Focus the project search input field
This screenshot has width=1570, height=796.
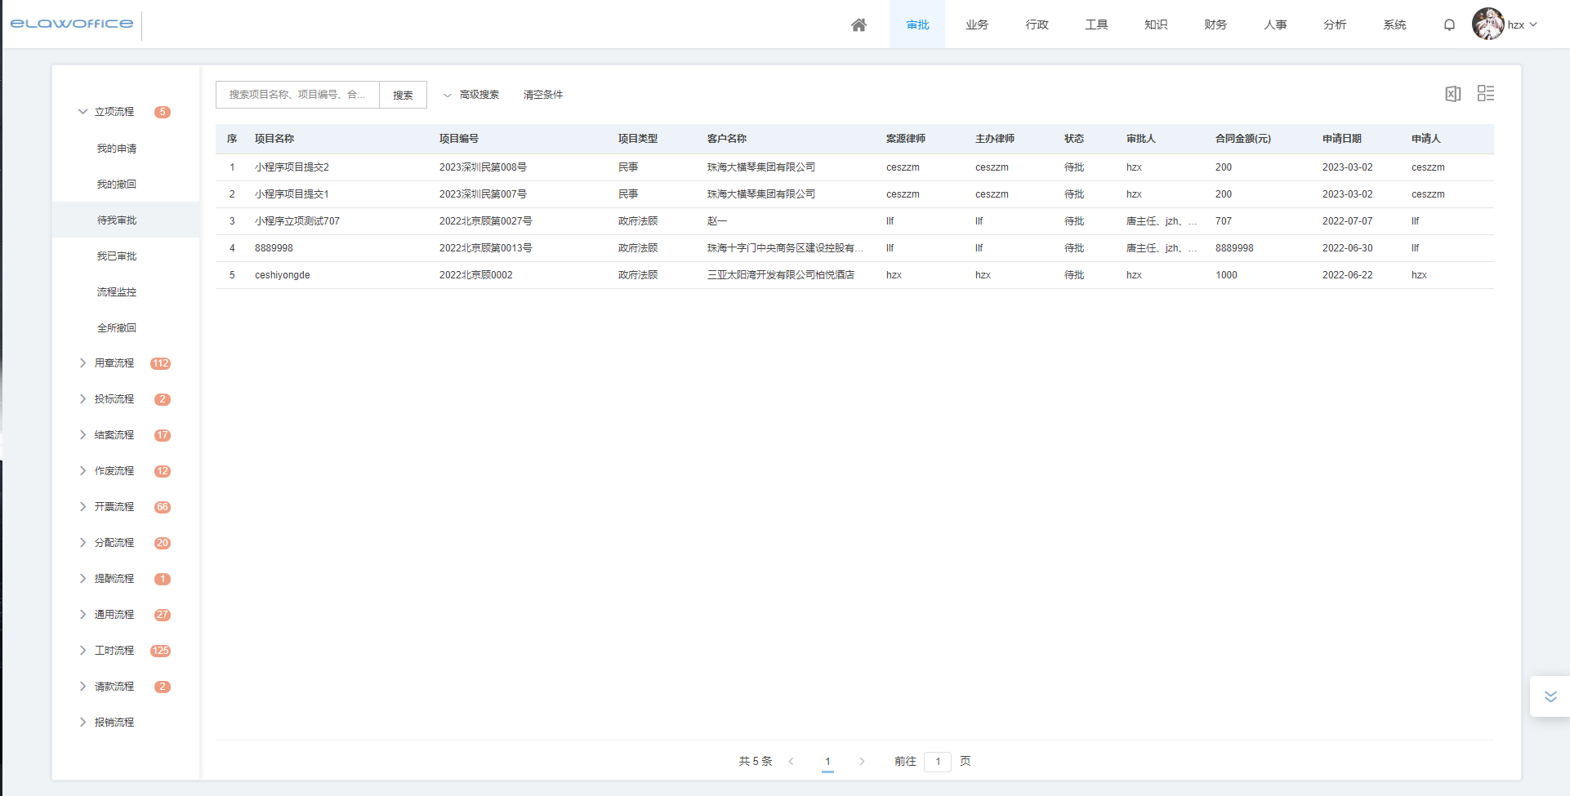click(297, 95)
